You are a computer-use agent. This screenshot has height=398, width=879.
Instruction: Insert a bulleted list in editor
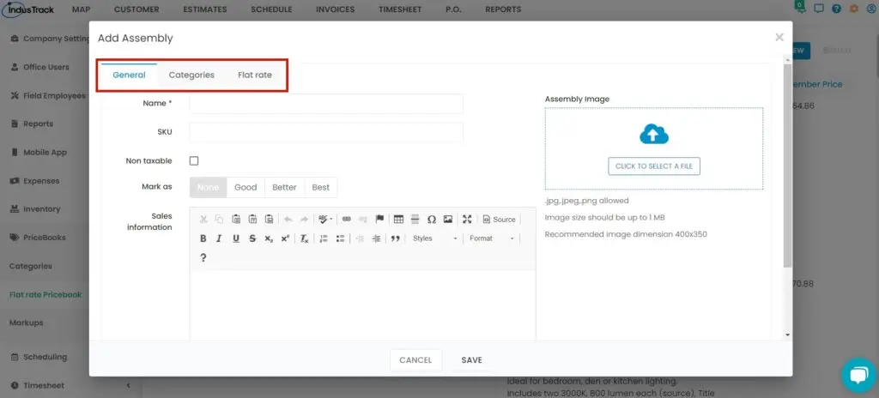click(x=340, y=238)
